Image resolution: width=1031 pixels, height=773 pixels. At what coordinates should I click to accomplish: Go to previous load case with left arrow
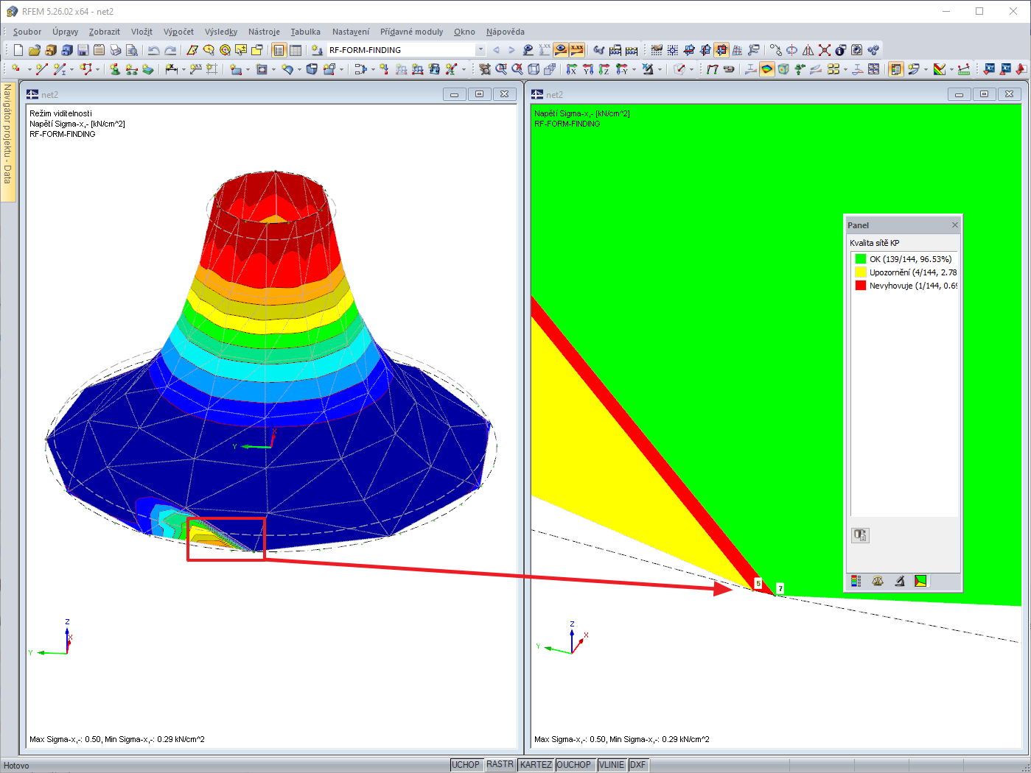click(496, 50)
